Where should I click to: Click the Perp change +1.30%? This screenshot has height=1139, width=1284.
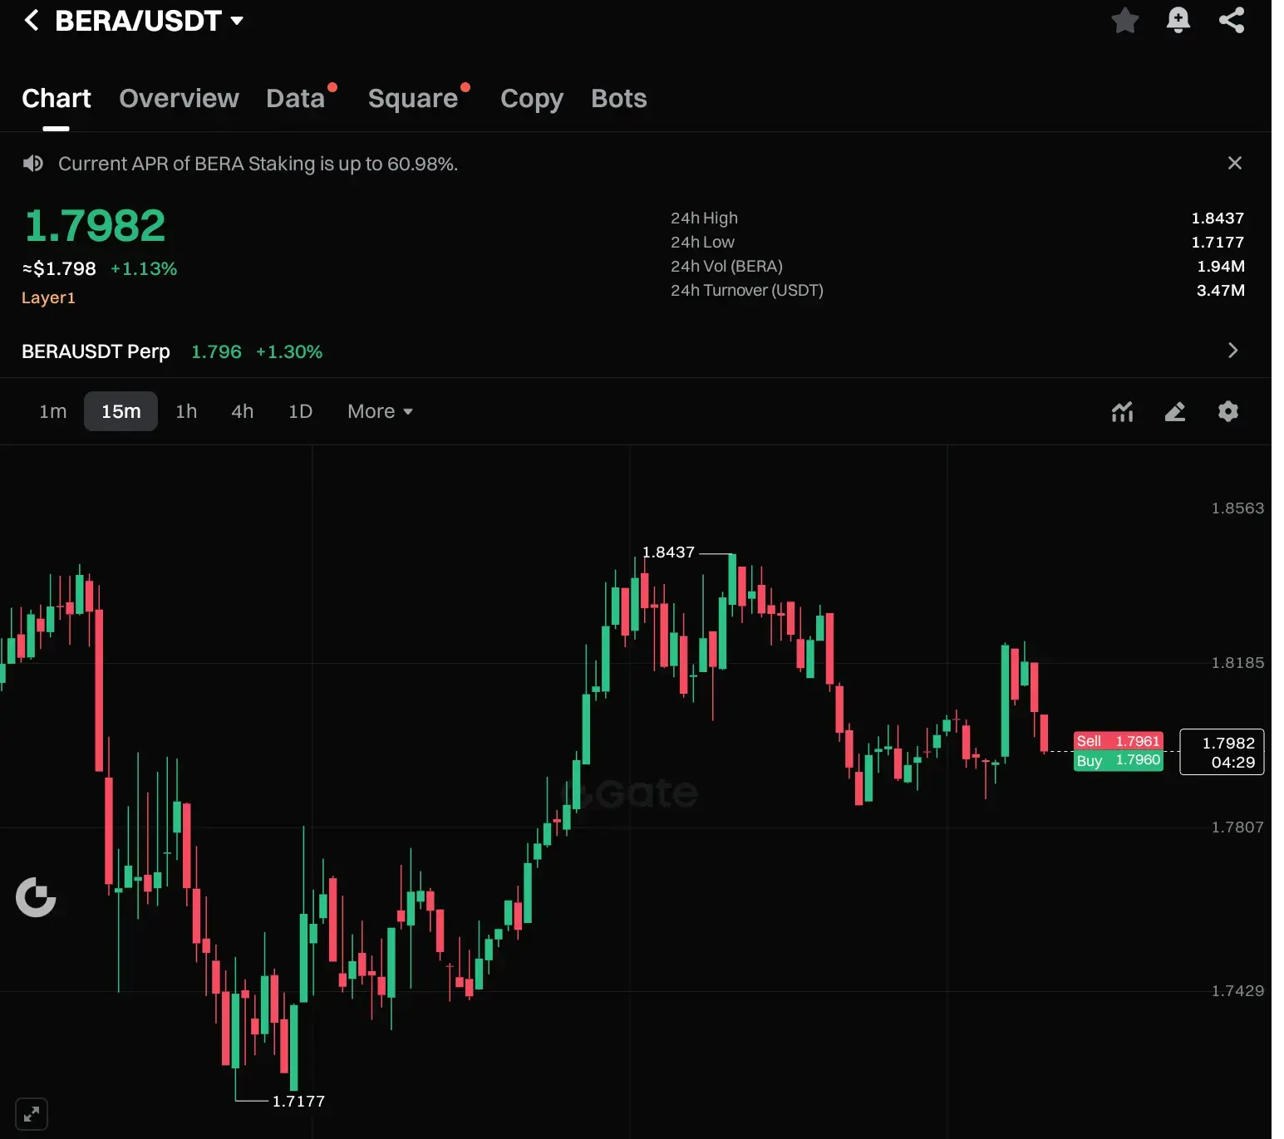point(289,351)
